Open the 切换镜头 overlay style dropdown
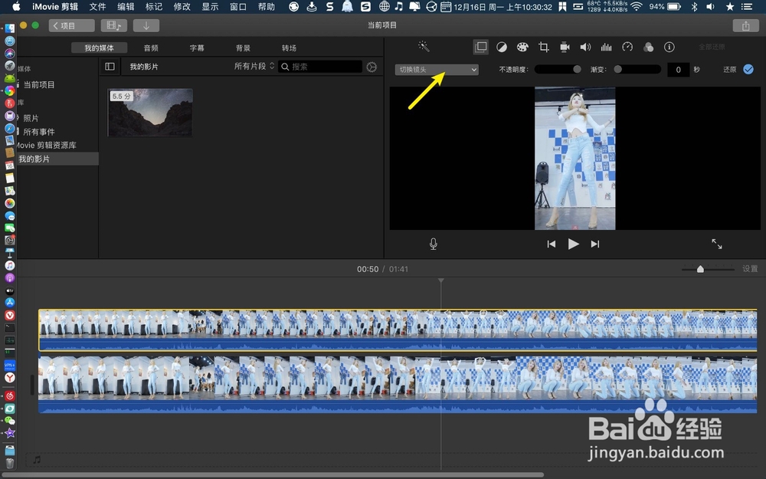The width and height of the screenshot is (766, 479). point(437,70)
